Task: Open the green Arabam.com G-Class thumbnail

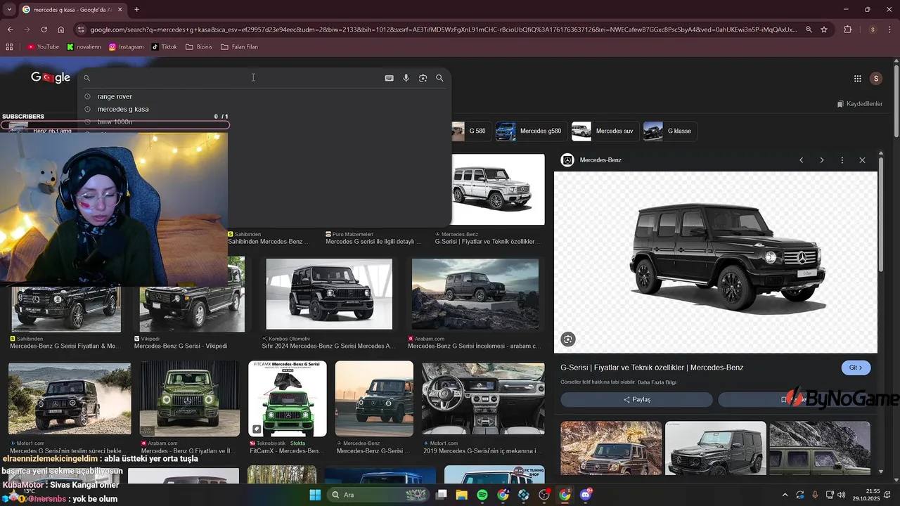Action: point(190,398)
